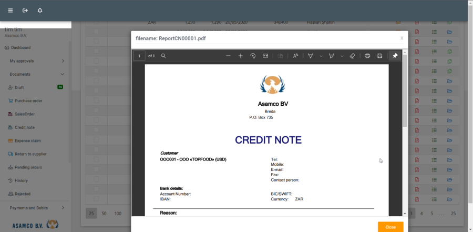Open the notifications bell in the top bar
Viewport: 473px width, 232px height.
point(40,11)
